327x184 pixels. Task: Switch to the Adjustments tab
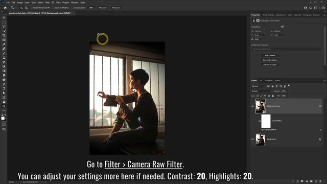(x=281, y=15)
